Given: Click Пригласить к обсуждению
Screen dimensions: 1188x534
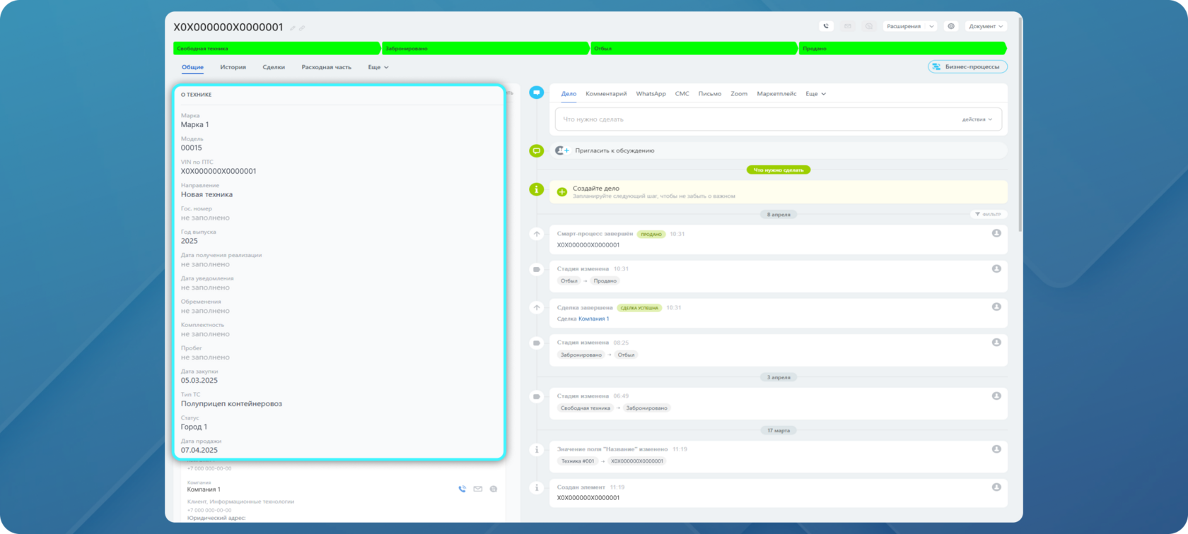Looking at the screenshot, I should click(x=615, y=150).
